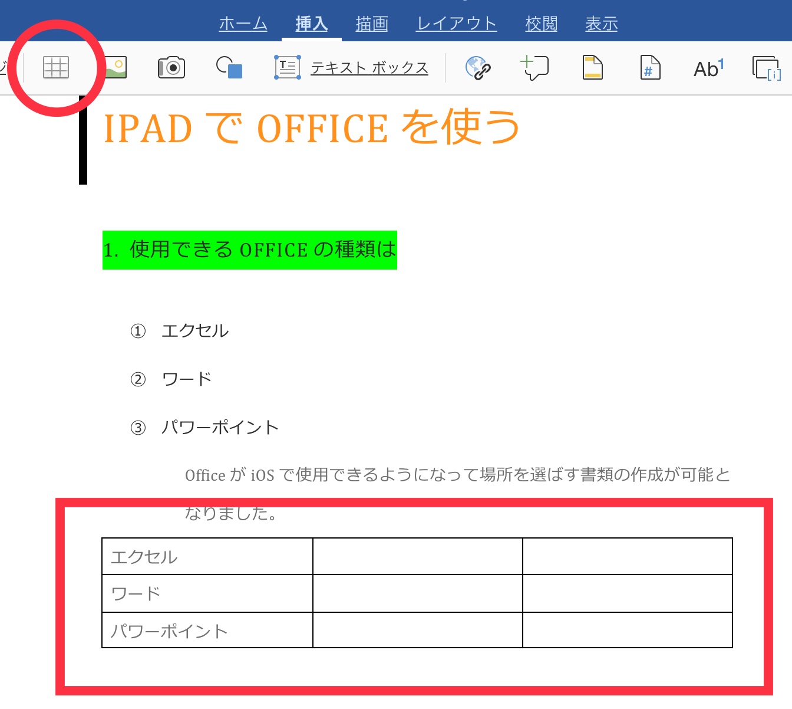Click the empty last cell in ワード row
This screenshot has height=709, width=792.
[628, 593]
